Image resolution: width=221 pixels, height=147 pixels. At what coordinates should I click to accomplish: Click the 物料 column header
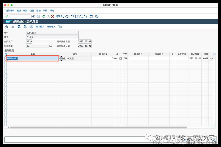pyautogui.click(x=33, y=54)
